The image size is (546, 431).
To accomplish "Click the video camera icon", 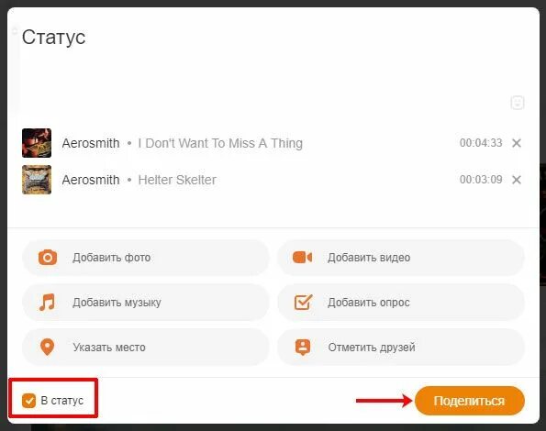I will click(302, 258).
